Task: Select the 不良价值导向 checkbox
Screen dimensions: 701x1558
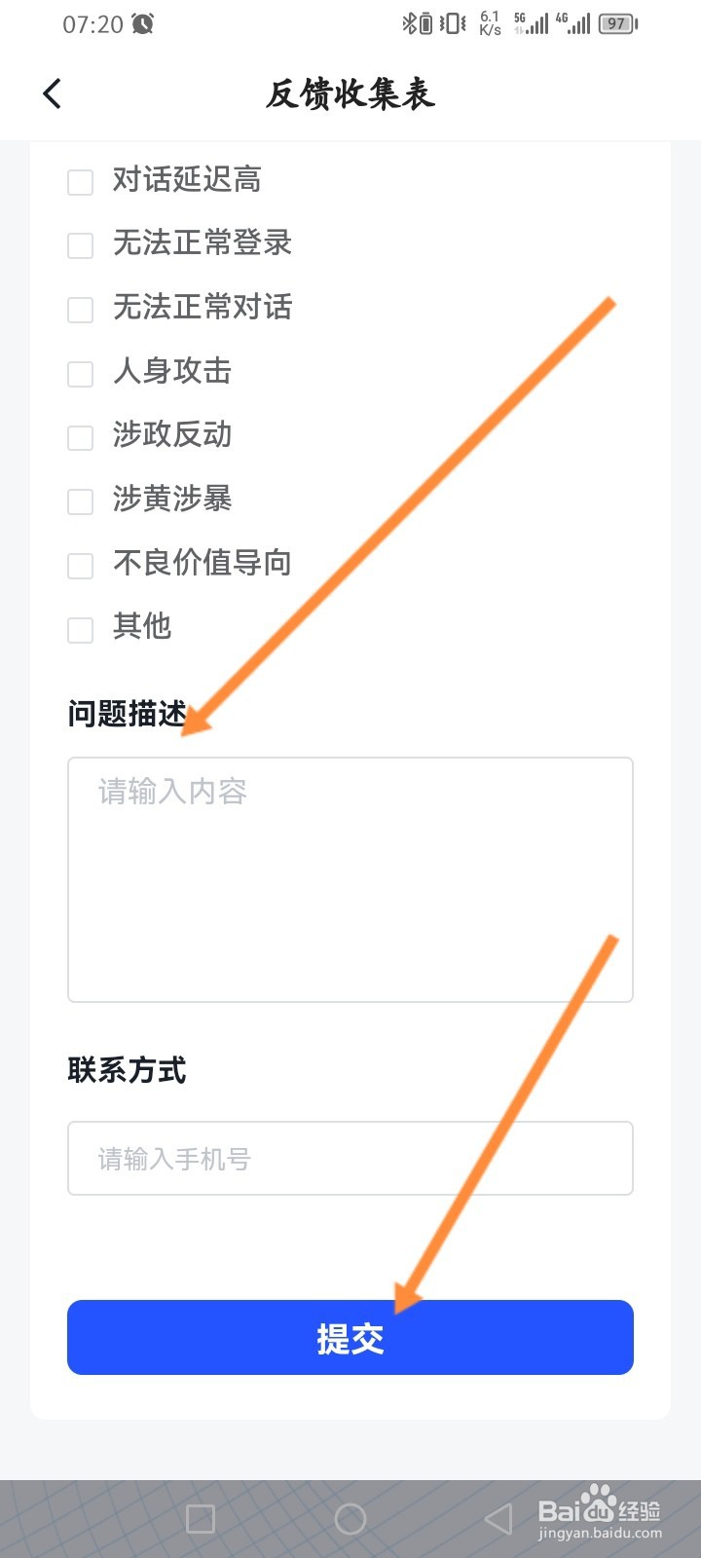Action: 80,565
